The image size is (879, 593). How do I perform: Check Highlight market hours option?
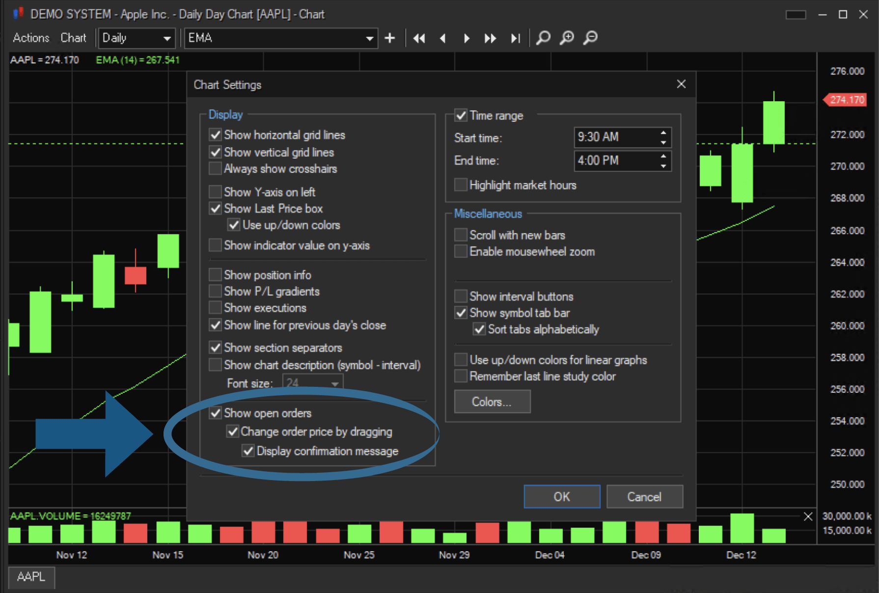(461, 185)
